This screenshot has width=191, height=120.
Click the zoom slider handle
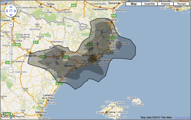pyautogui.click(x=11, y=53)
